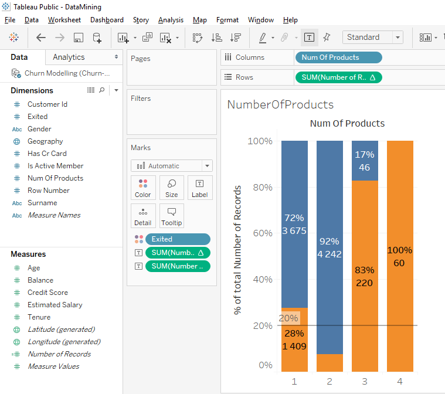The height and width of the screenshot is (394, 445).
Task: Open the Color button in Marks card
Action: [x=143, y=188]
